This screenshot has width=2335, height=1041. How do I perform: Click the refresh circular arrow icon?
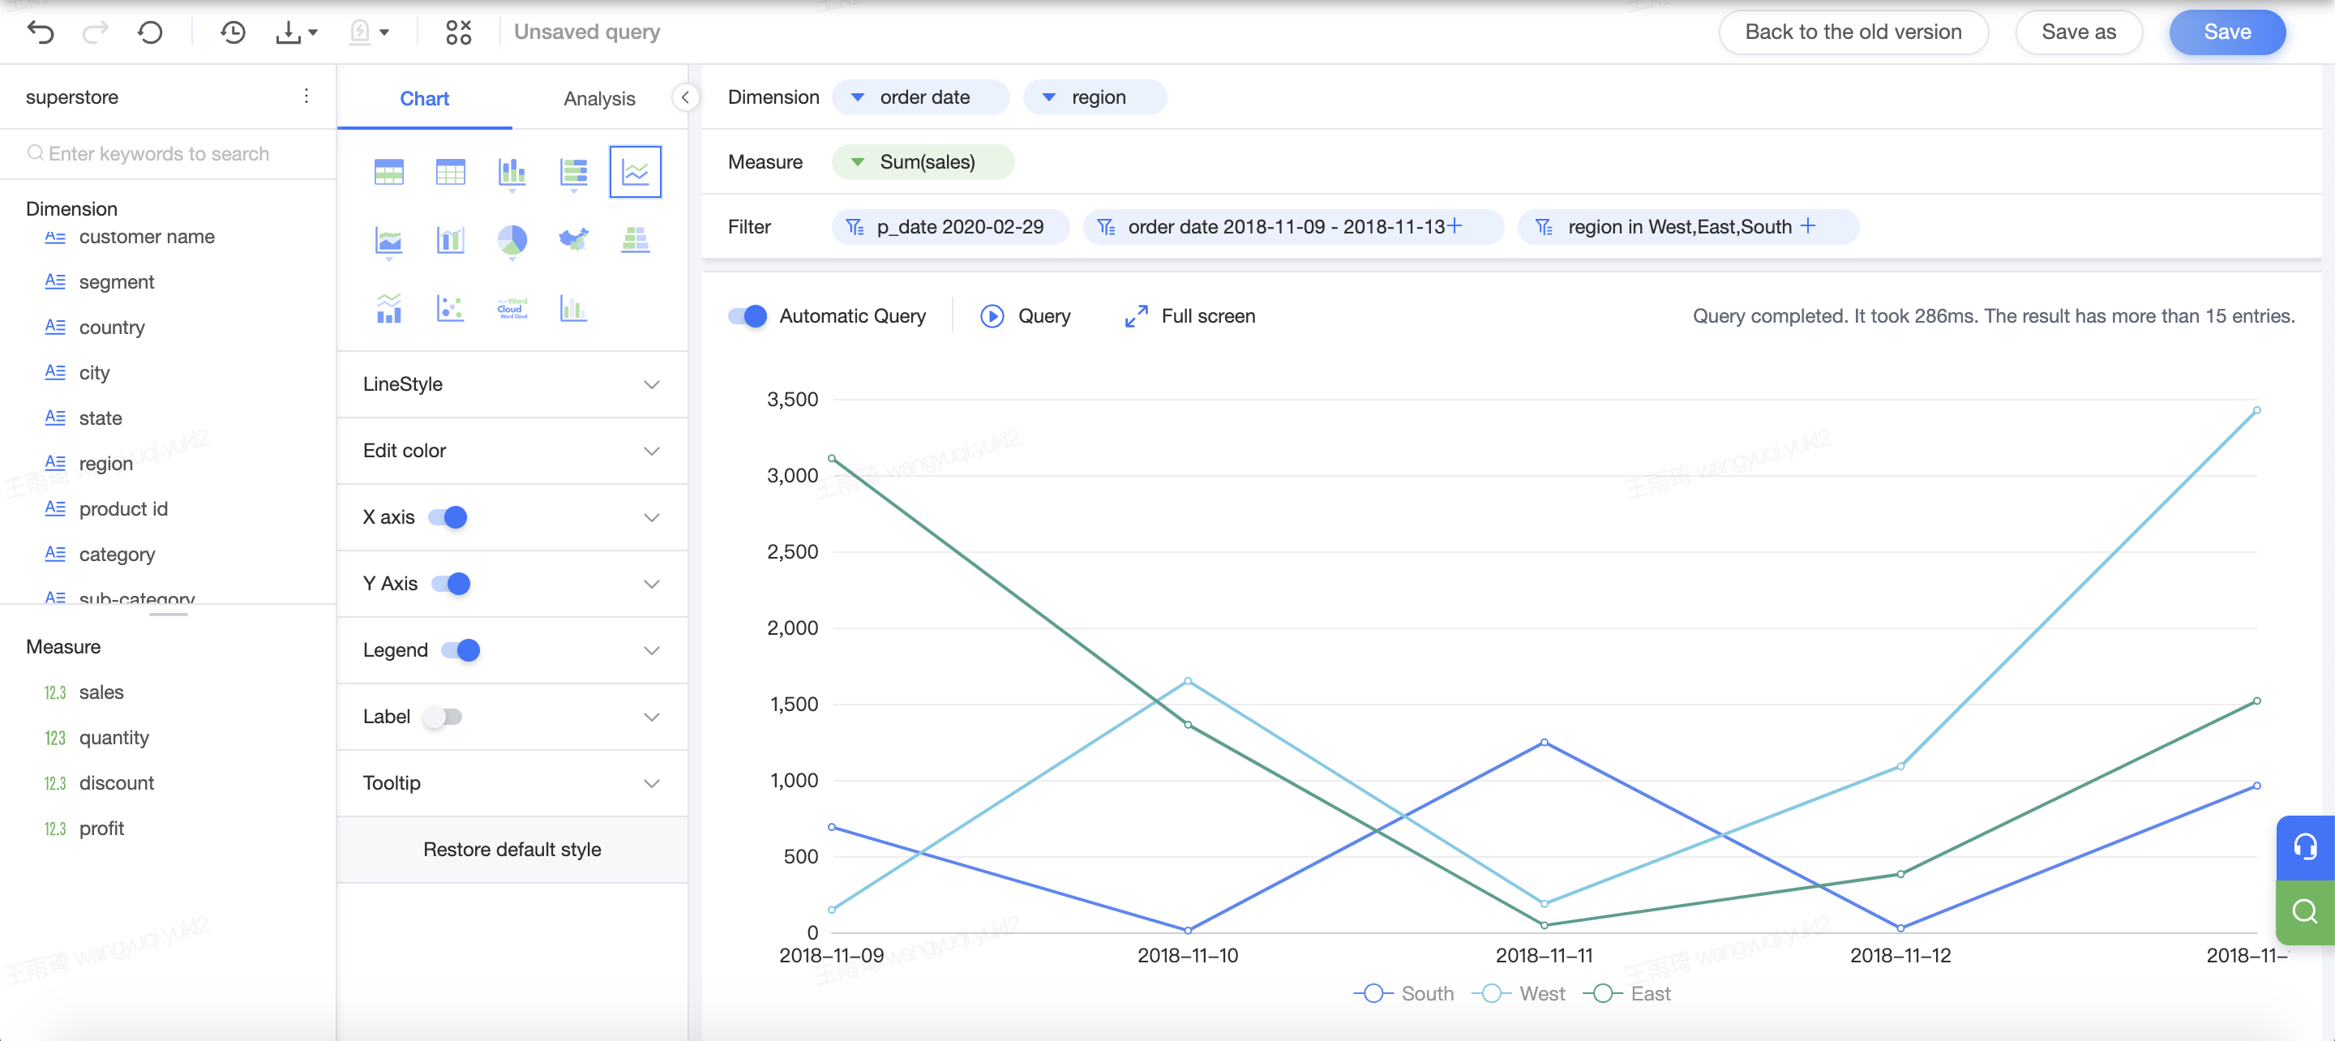point(151,32)
